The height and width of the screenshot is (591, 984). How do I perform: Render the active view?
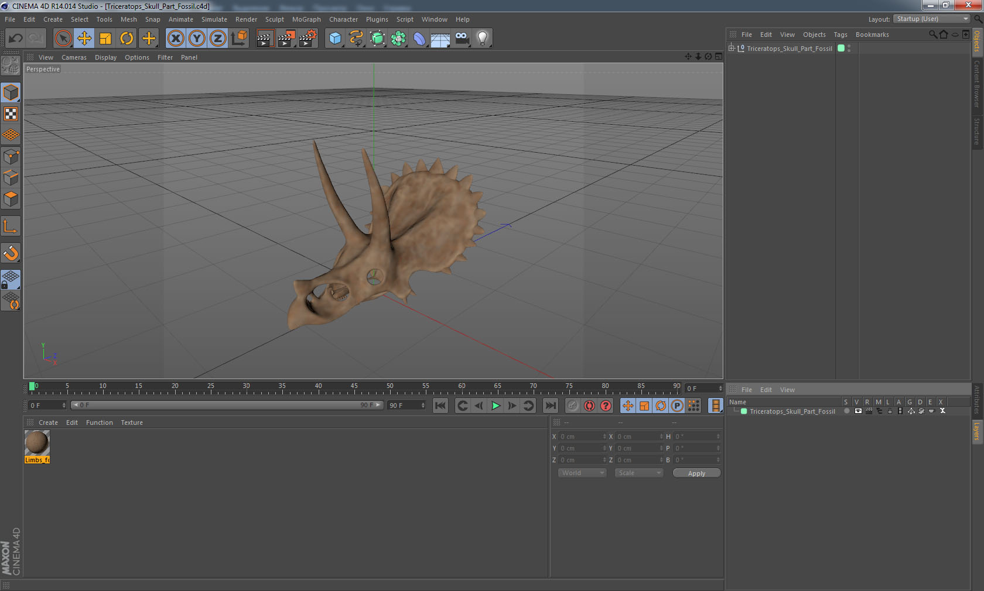265,39
